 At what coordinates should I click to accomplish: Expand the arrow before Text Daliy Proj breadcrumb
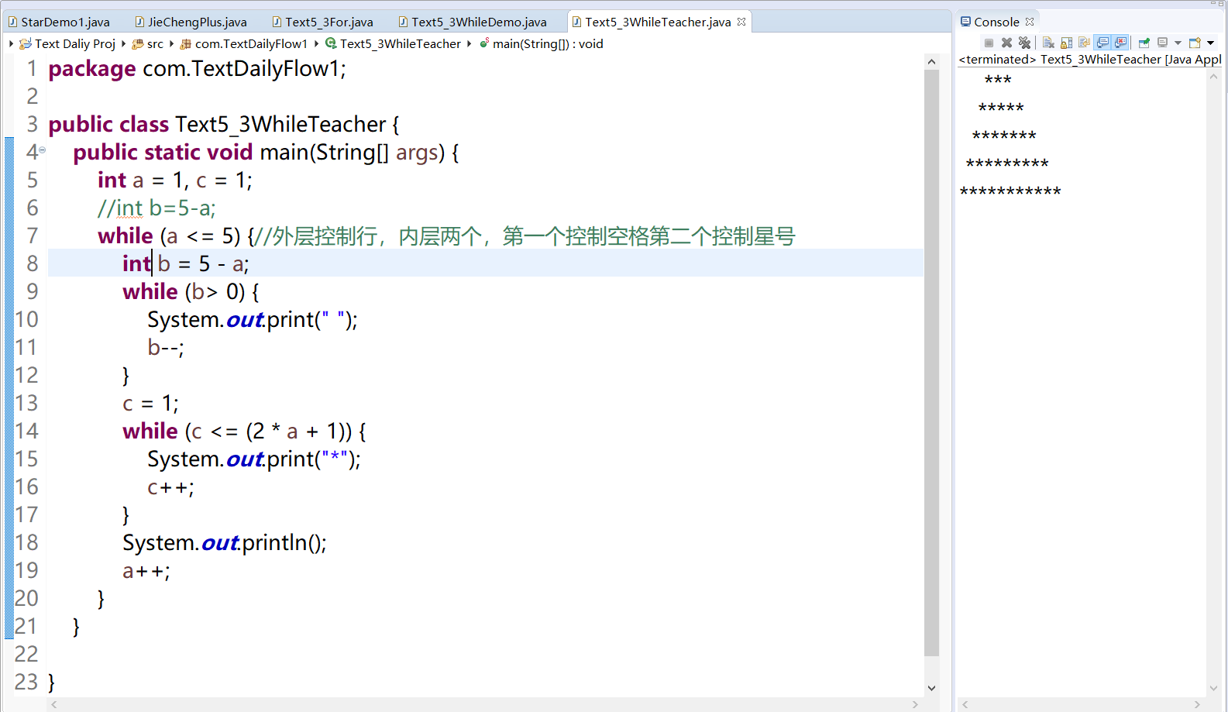point(11,43)
